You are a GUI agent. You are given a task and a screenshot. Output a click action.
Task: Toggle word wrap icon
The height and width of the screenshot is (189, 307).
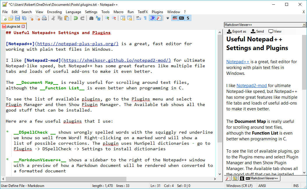(x=138, y=18)
